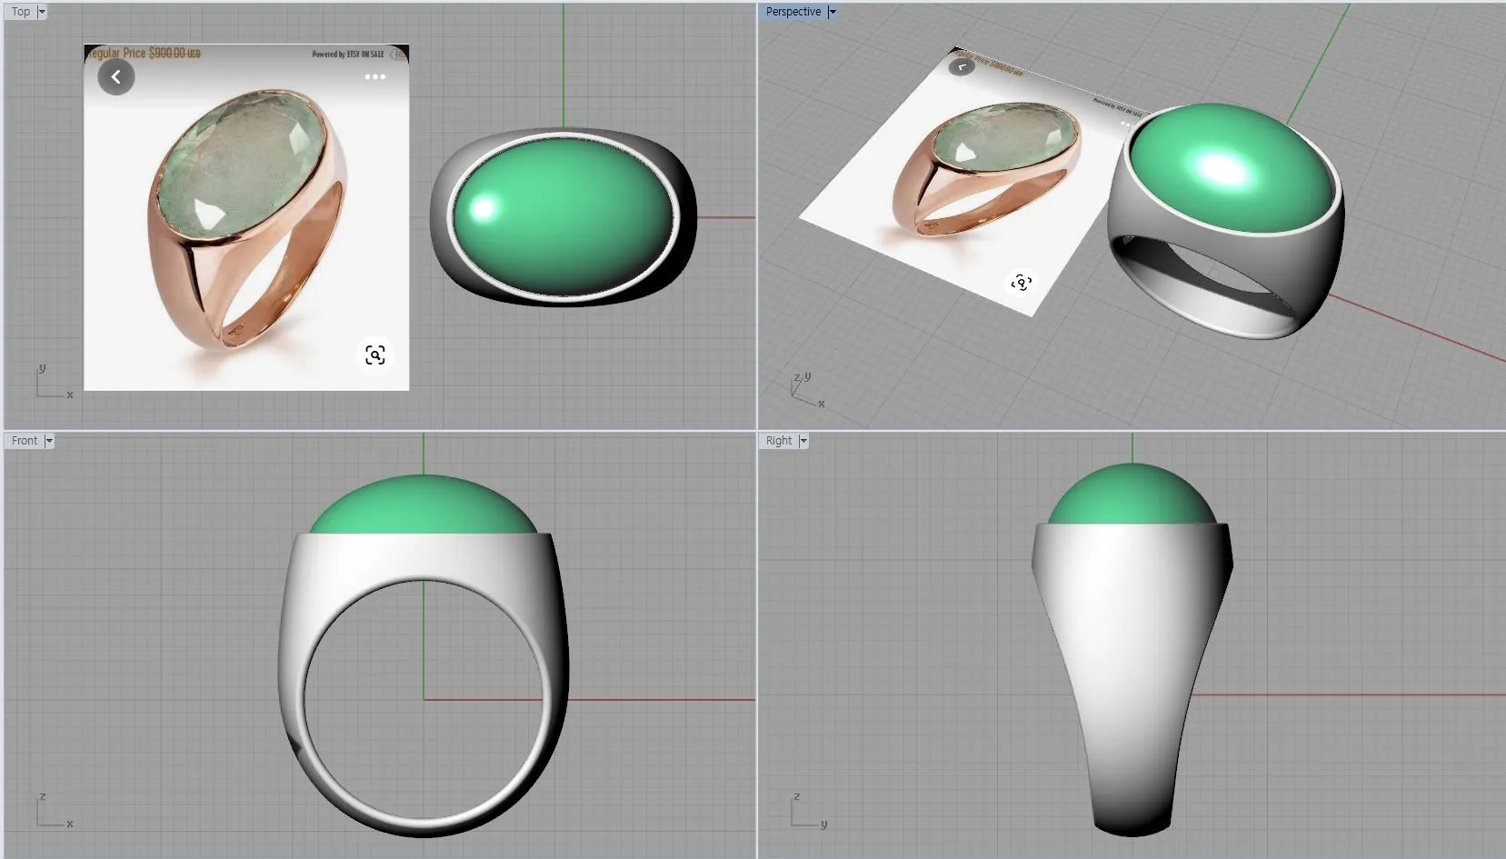Expand the Front viewport menu arrow
The image size is (1506, 859).
(x=49, y=441)
